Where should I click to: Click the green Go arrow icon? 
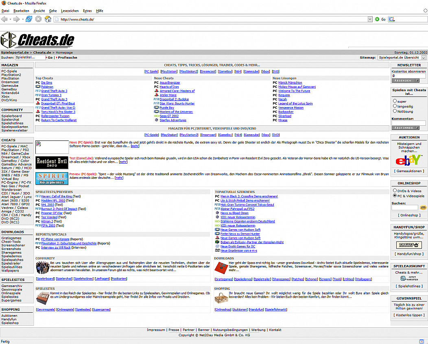pos(377,19)
